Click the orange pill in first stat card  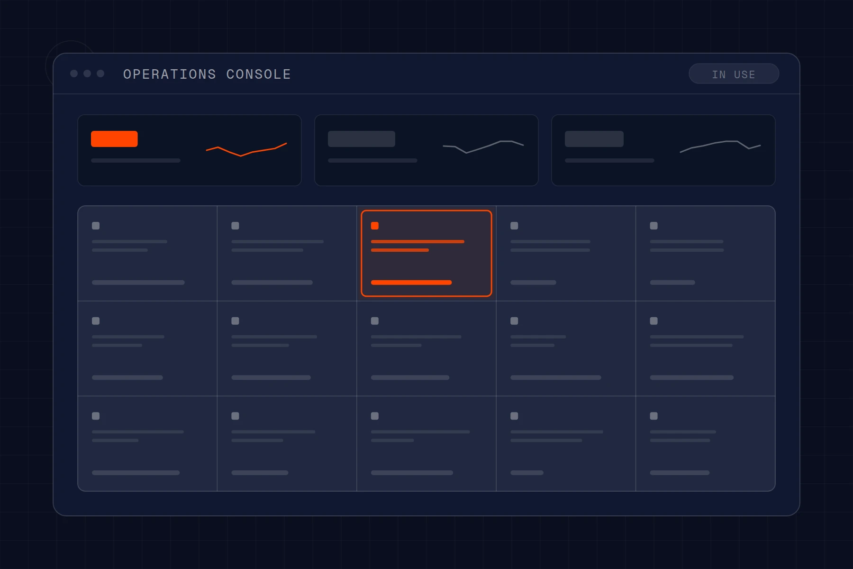click(x=114, y=139)
